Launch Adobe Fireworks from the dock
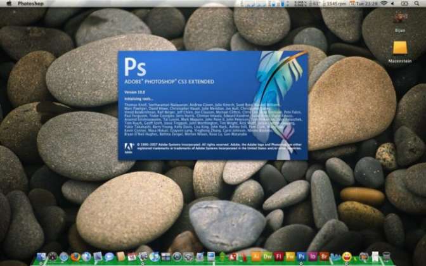 click(x=290, y=257)
